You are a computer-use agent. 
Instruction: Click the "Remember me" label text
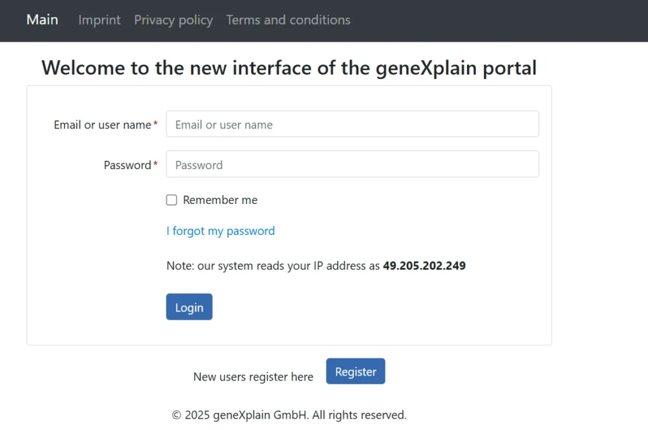pos(220,200)
